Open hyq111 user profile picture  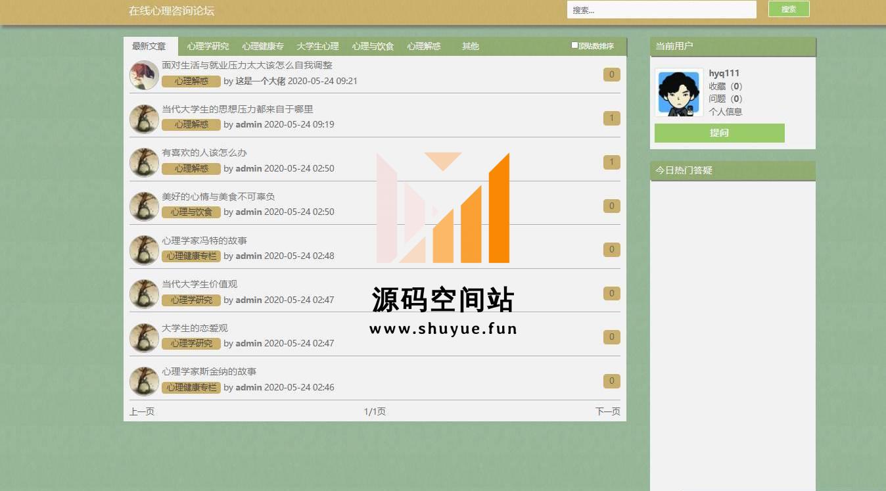pyautogui.click(x=679, y=93)
